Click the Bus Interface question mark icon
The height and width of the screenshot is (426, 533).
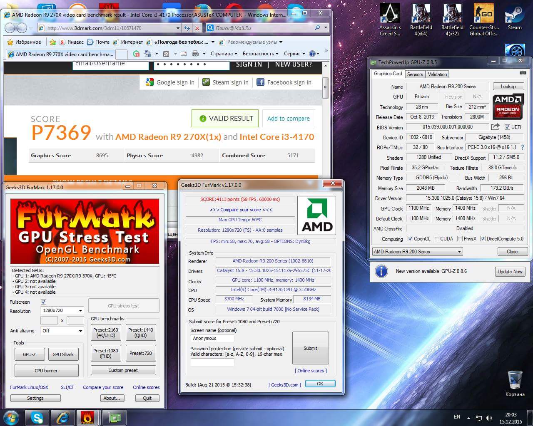coord(523,147)
